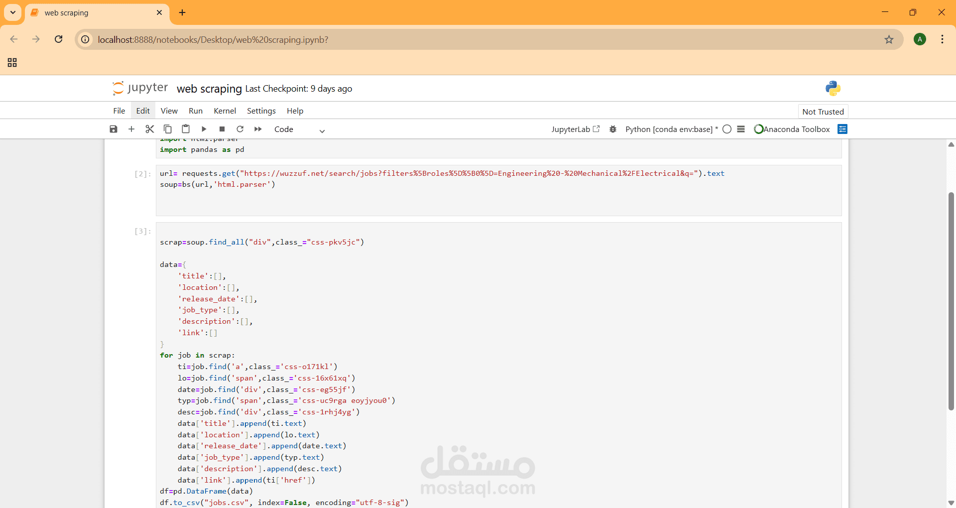This screenshot has height=508, width=956.
Task: Restart the kernel with the circular arrow icon
Action: pyautogui.click(x=240, y=129)
